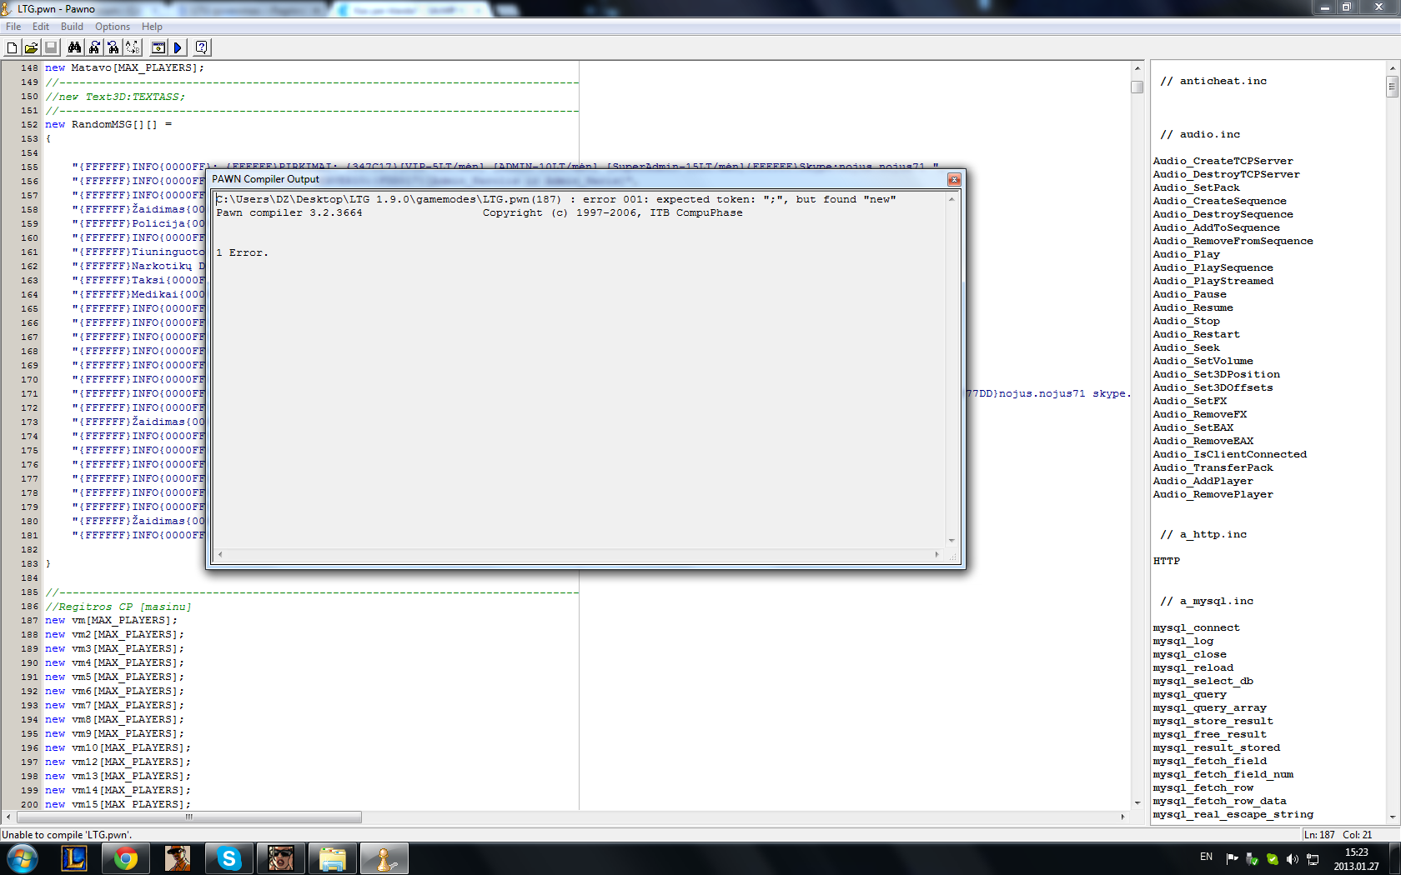Open the Options menu

pos(113,27)
